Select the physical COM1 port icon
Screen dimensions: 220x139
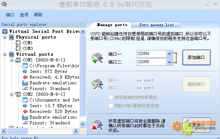coord(18,43)
